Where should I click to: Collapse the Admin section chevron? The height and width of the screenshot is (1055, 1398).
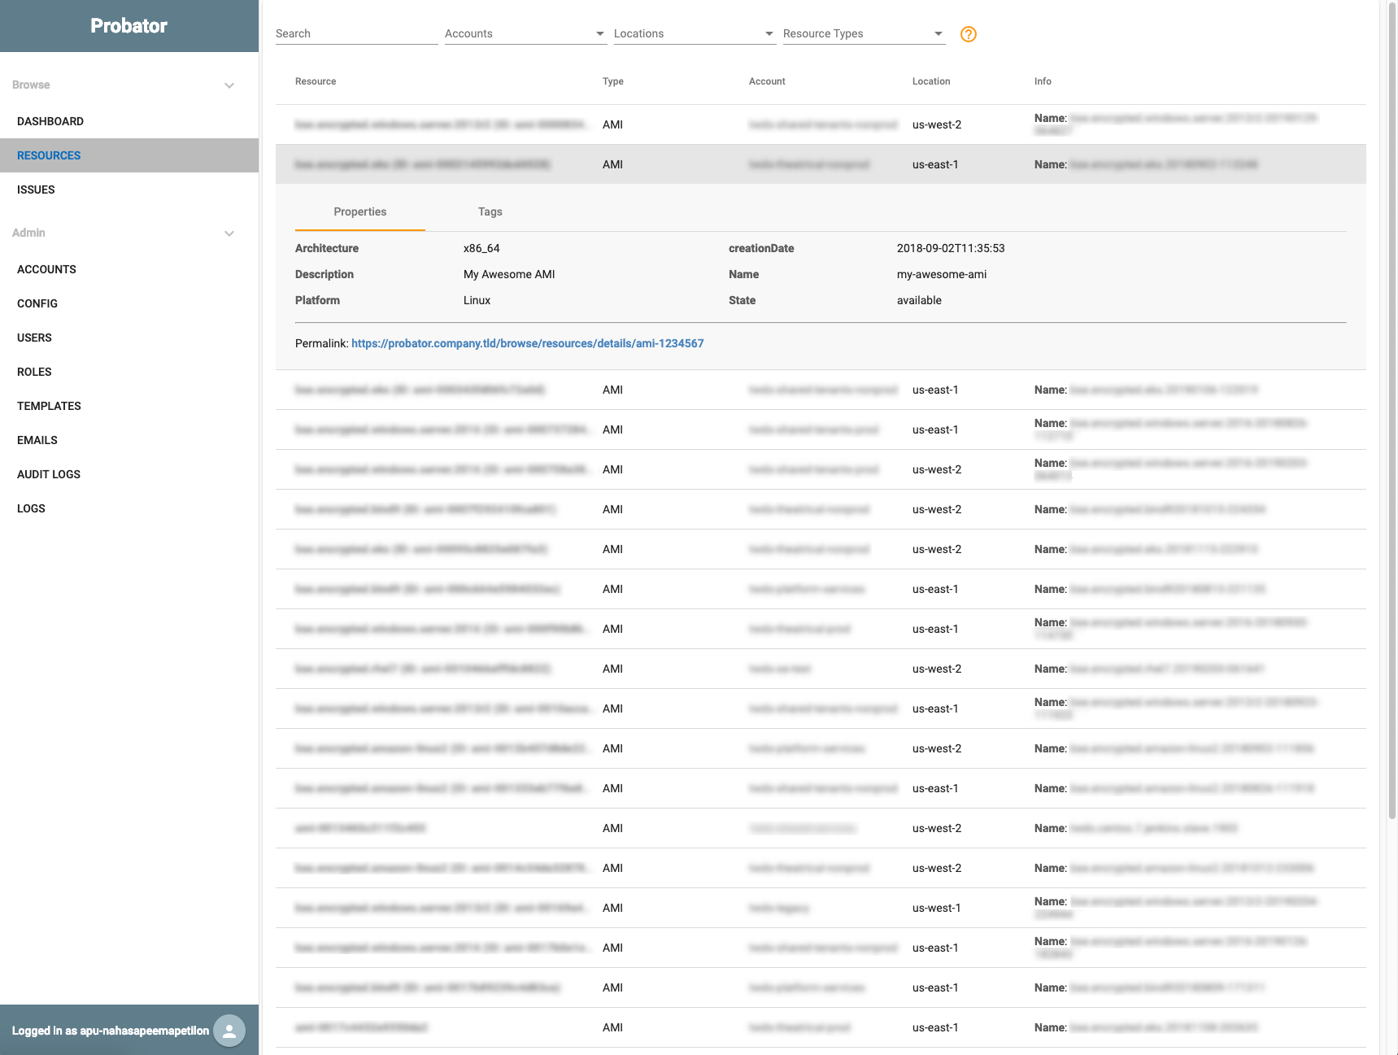point(229,233)
